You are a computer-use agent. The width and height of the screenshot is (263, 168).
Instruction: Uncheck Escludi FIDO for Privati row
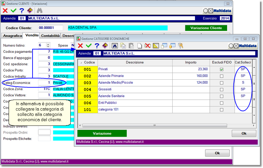click(221, 69)
